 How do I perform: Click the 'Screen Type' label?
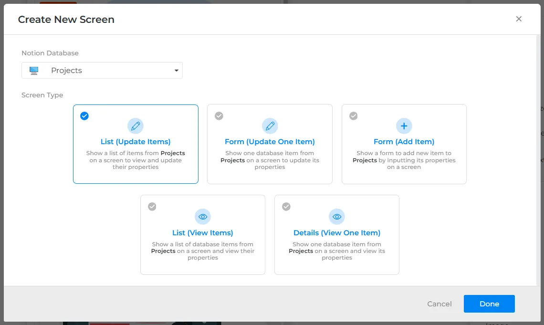(42, 95)
